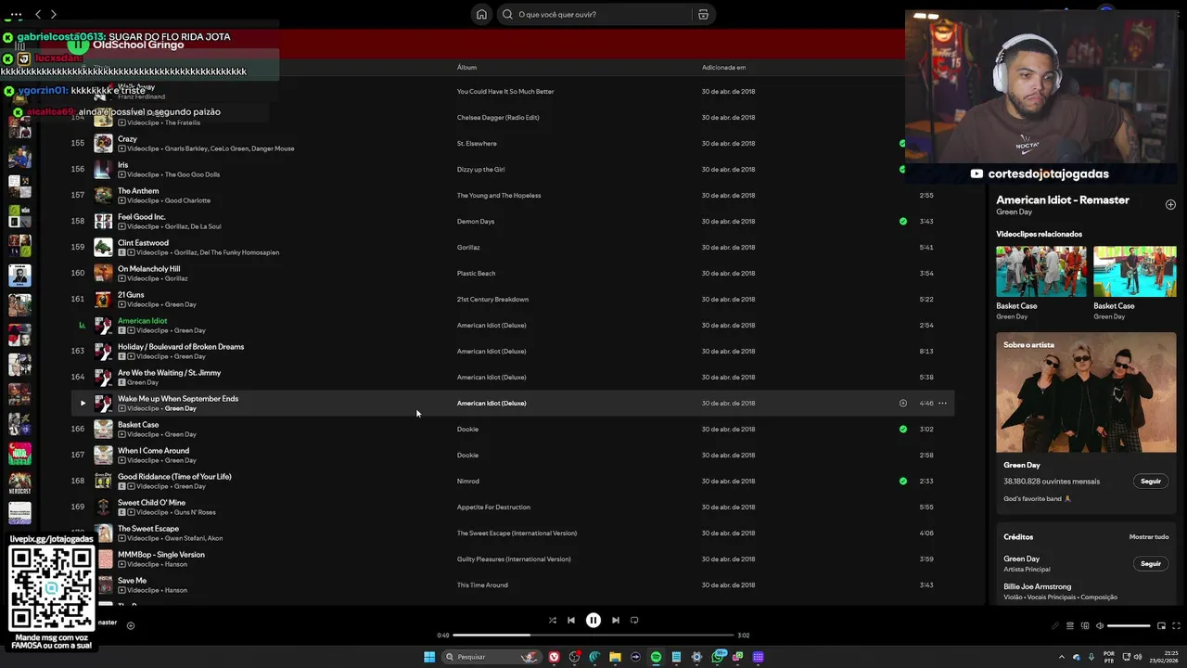This screenshot has width=1187, height=668.
Task: Open the play queue icon
Action: (x=1069, y=625)
